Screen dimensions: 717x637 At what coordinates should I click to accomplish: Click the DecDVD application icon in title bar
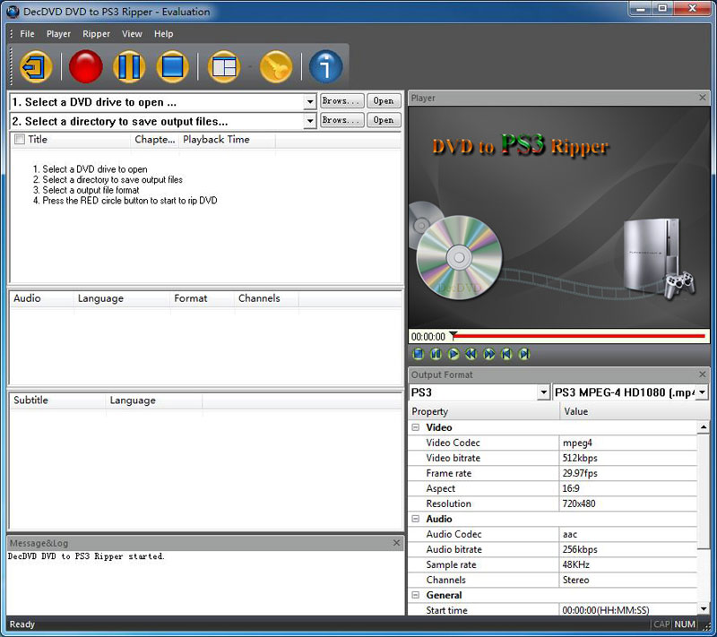[13, 12]
